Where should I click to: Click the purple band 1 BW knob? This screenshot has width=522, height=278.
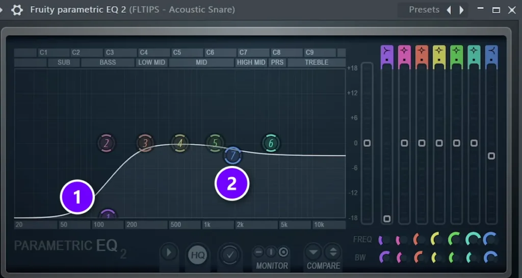point(385,258)
